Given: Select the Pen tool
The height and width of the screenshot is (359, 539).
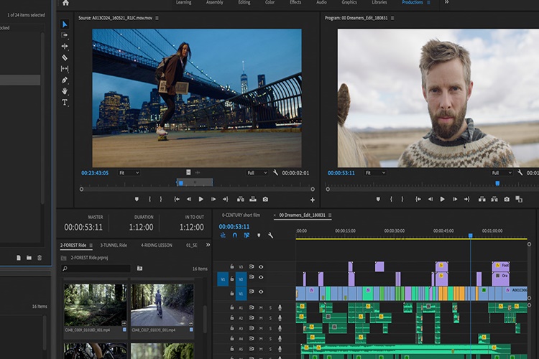Looking at the screenshot, I should tap(65, 80).
